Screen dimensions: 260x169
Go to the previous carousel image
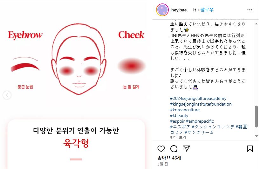[7, 95]
